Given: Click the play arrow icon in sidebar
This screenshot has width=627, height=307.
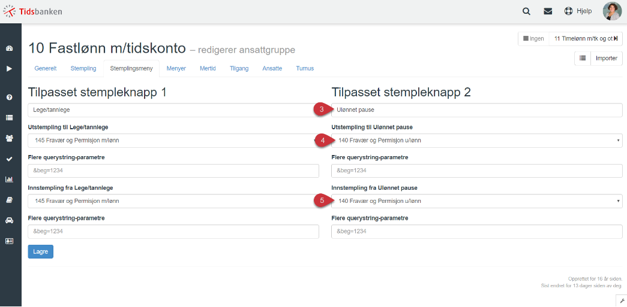Looking at the screenshot, I should click(10, 69).
